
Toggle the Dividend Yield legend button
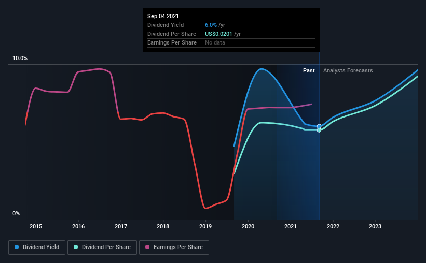[37, 247]
